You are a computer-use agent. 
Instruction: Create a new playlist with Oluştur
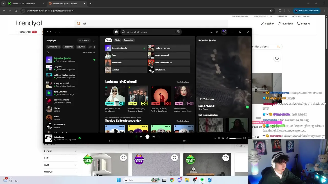tap(84, 40)
